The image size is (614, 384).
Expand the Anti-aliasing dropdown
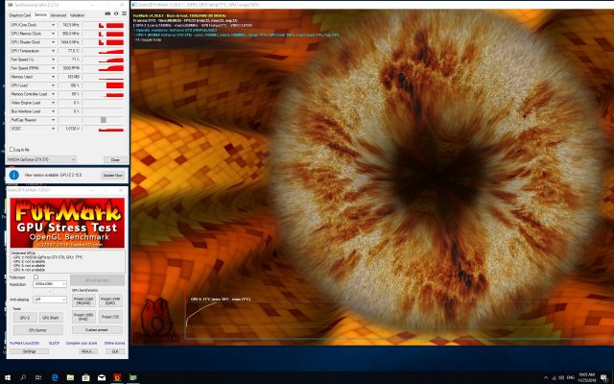tap(49, 299)
